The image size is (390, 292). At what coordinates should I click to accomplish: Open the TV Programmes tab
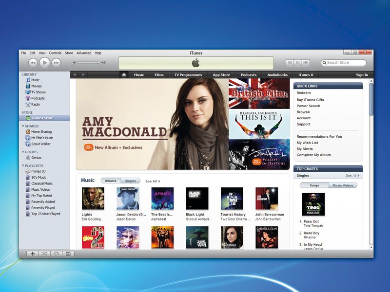[x=188, y=75]
